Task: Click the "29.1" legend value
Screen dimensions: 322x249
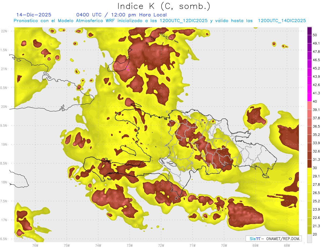Action: pyautogui.click(x=316, y=176)
